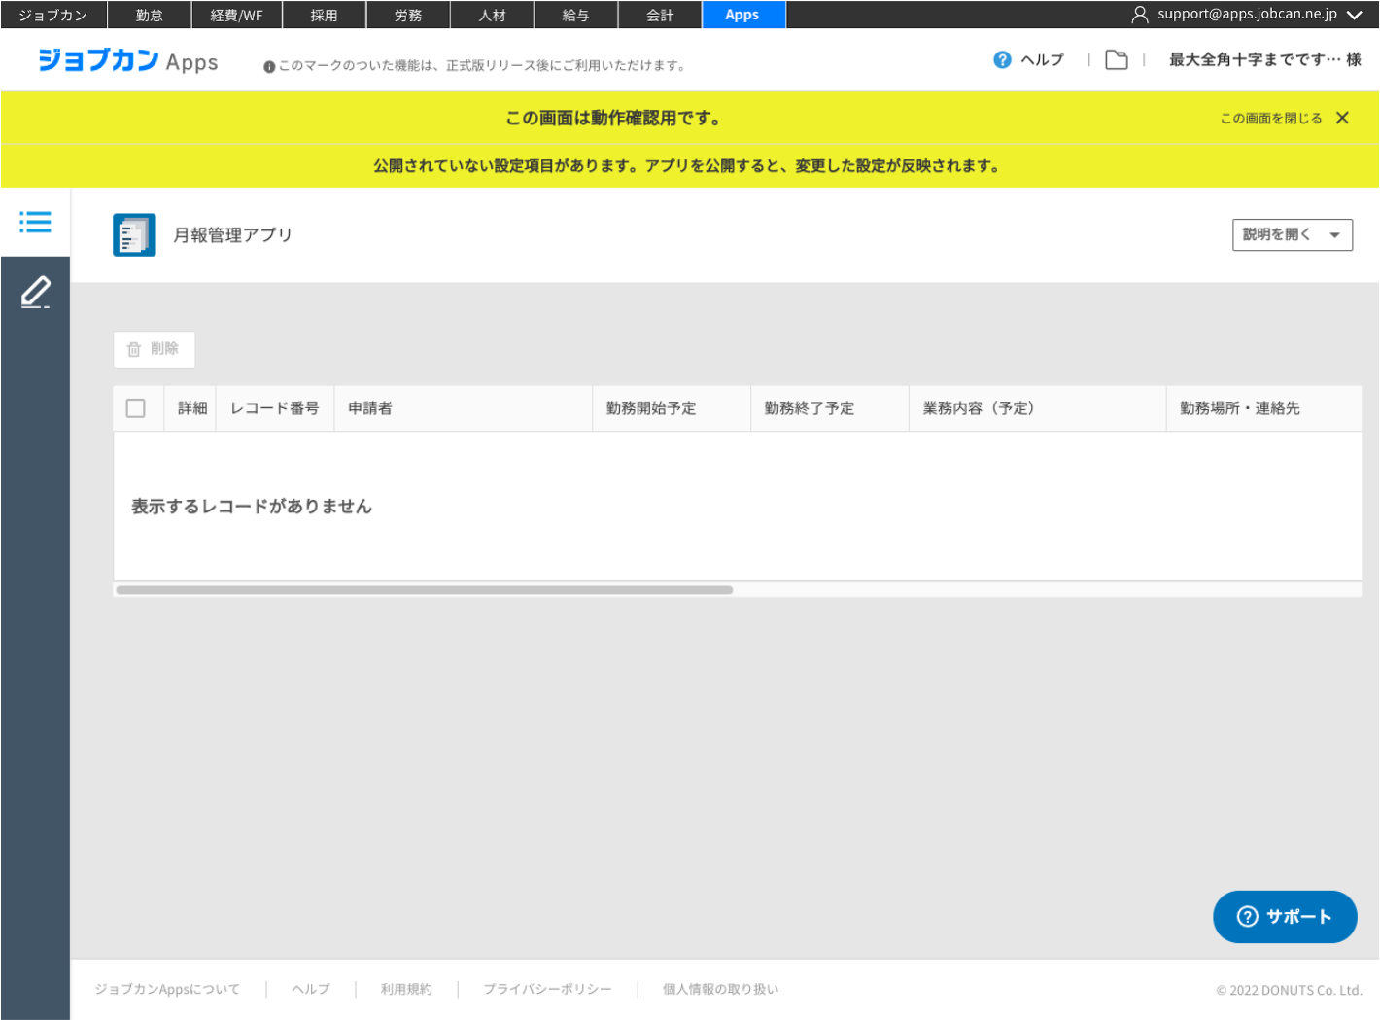Click the pencil edit icon in sidebar

35,292
